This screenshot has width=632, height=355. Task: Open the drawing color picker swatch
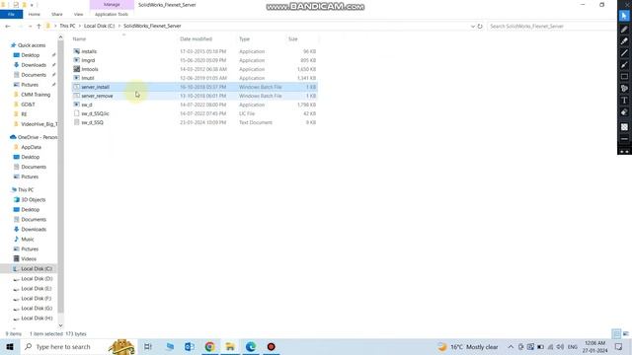pyautogui.click(x=624, y=127)
